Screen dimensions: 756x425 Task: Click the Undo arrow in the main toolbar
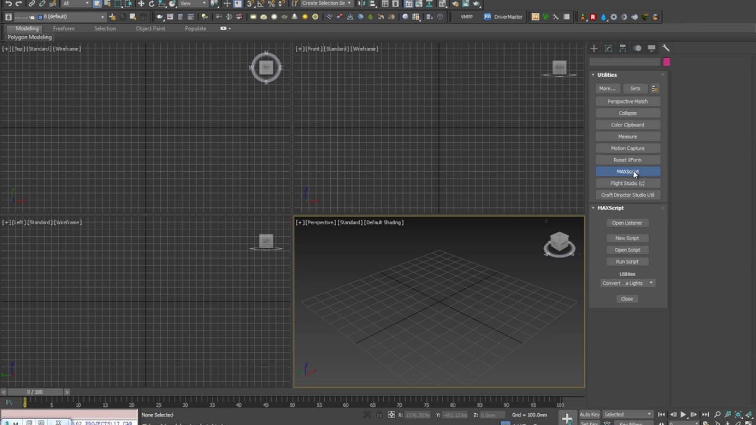8,4
